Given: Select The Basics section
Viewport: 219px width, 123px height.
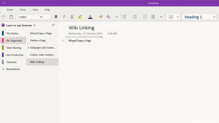Looking at the screenshot, I should (13, 33).
